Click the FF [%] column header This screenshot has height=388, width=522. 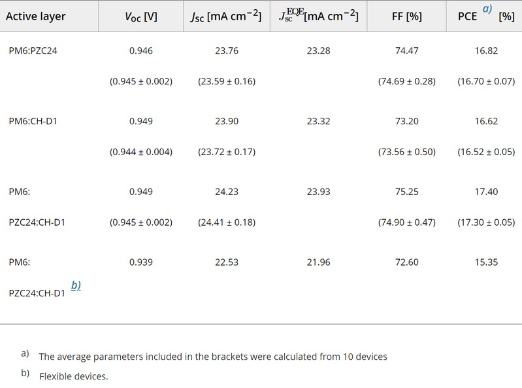[x=406, y=16]
